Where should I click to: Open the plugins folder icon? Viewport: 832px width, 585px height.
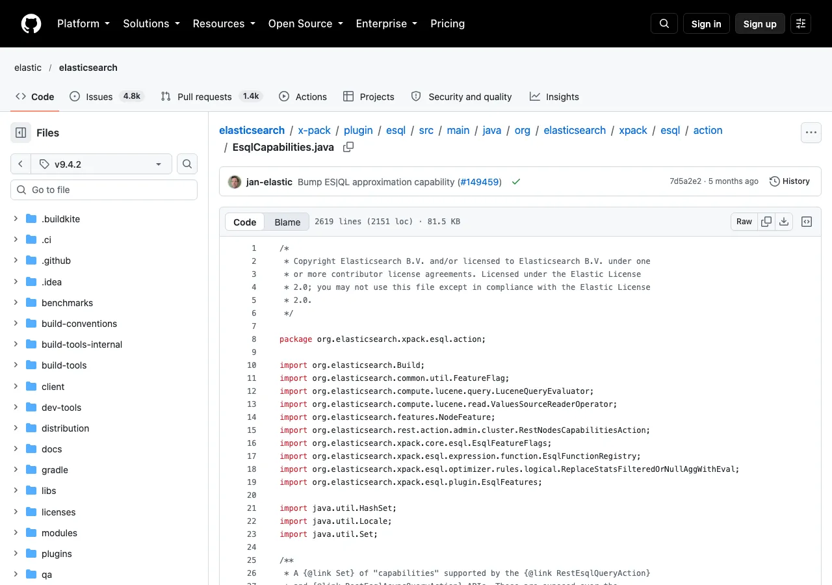31,554
